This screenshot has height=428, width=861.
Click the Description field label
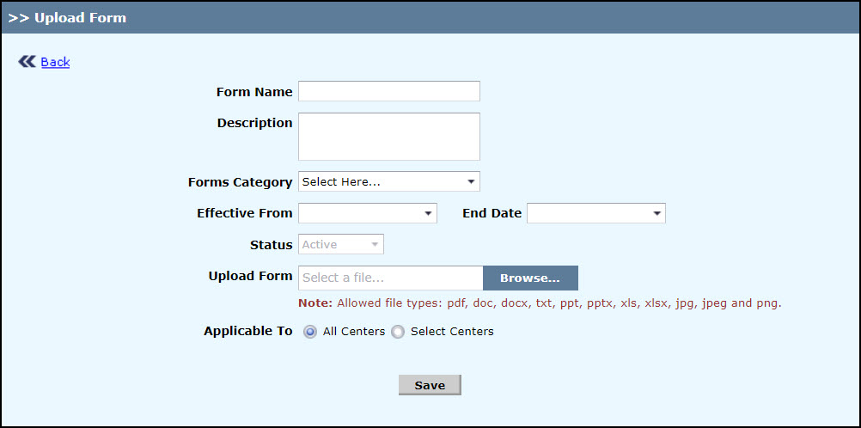point(254,123)
